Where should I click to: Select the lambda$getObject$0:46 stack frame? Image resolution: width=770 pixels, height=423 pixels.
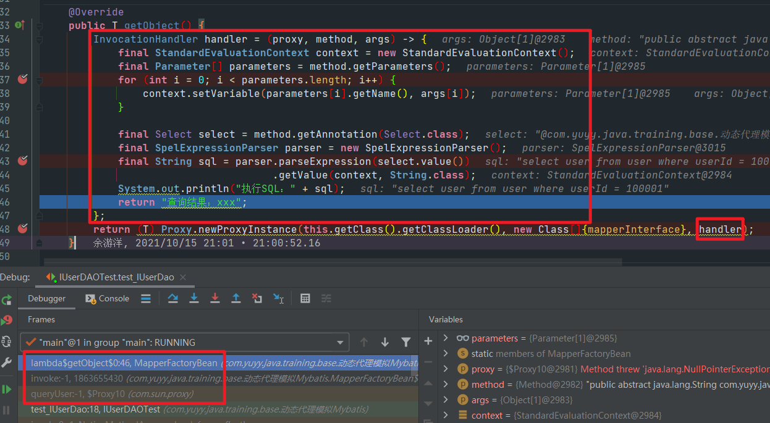tap(219, 363)
